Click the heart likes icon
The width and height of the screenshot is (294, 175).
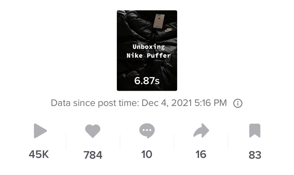[x=93, y=131]
